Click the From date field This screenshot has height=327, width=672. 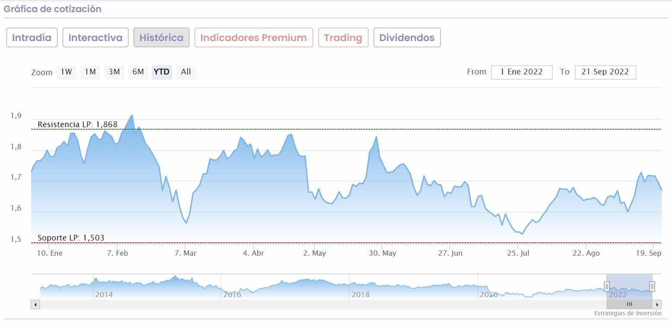522,72
